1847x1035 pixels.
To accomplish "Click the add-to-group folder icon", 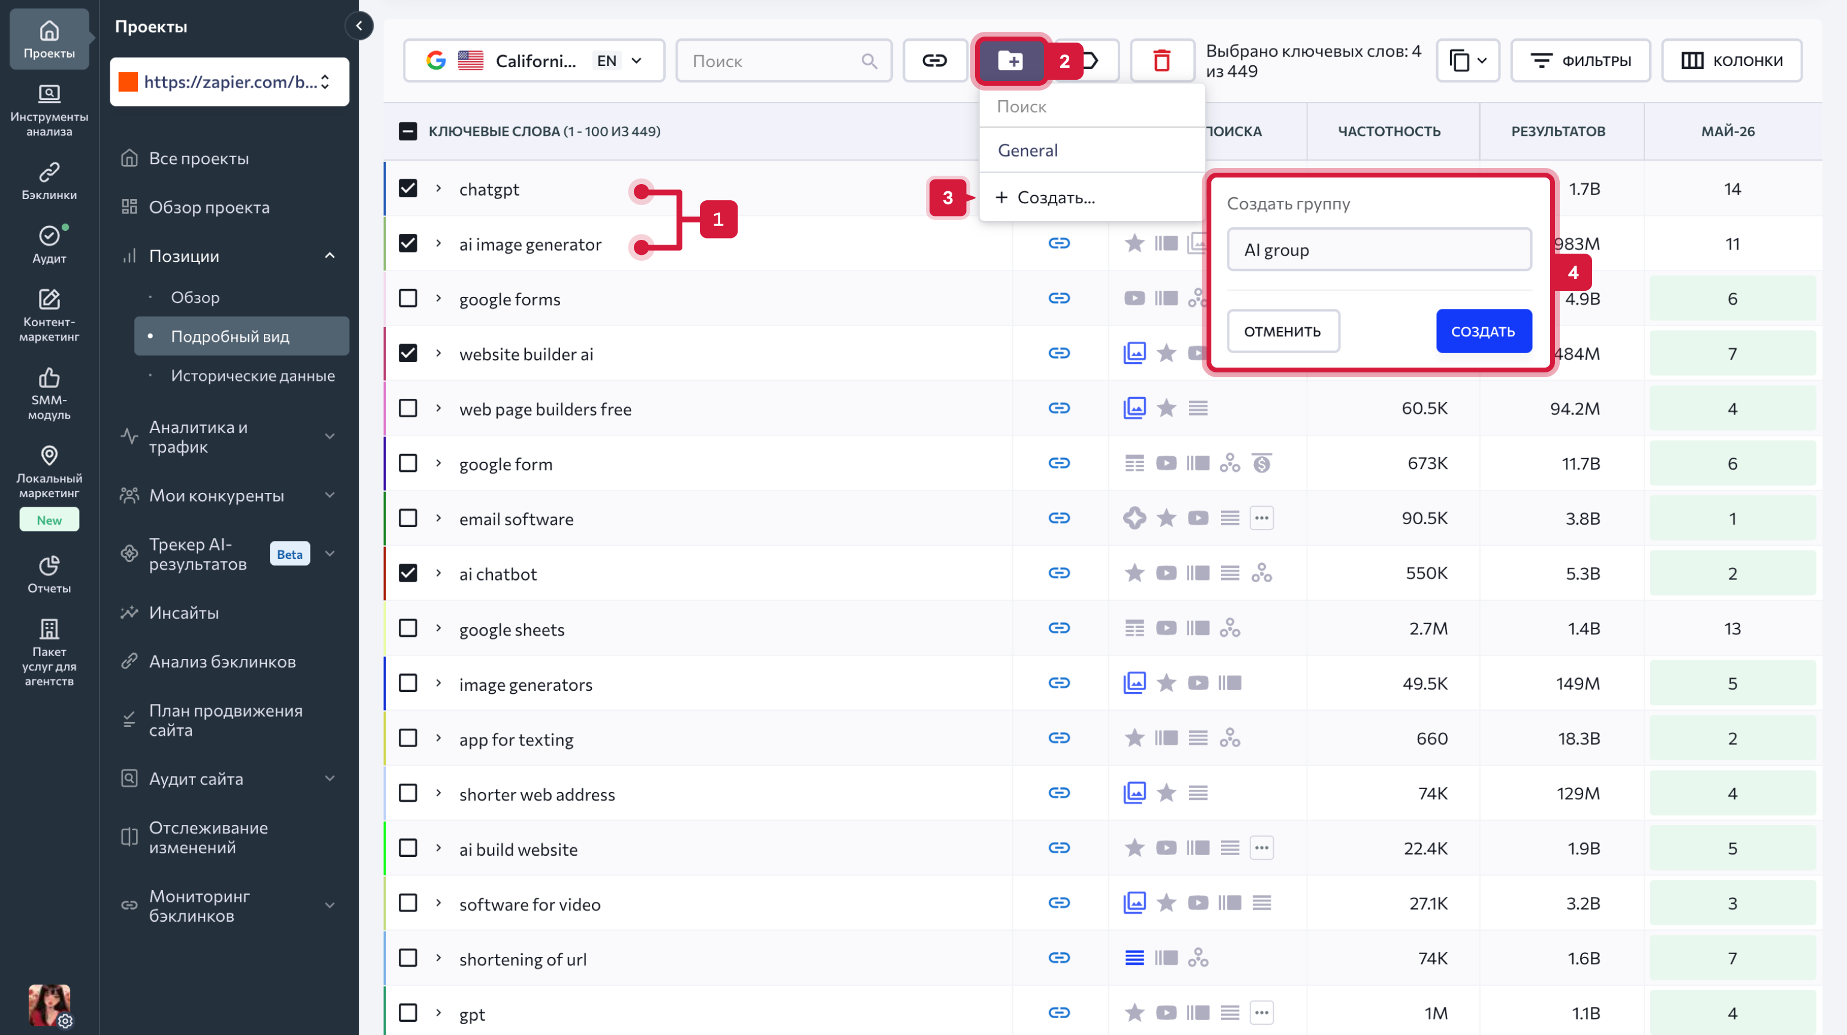I will (x=1011, y=60).
